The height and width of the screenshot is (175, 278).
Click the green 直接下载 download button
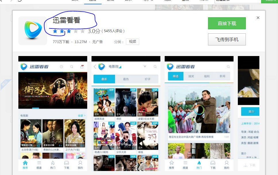[x=227, y=23]
